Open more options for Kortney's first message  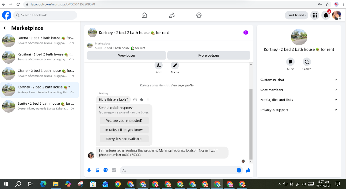tap(148, 100)
